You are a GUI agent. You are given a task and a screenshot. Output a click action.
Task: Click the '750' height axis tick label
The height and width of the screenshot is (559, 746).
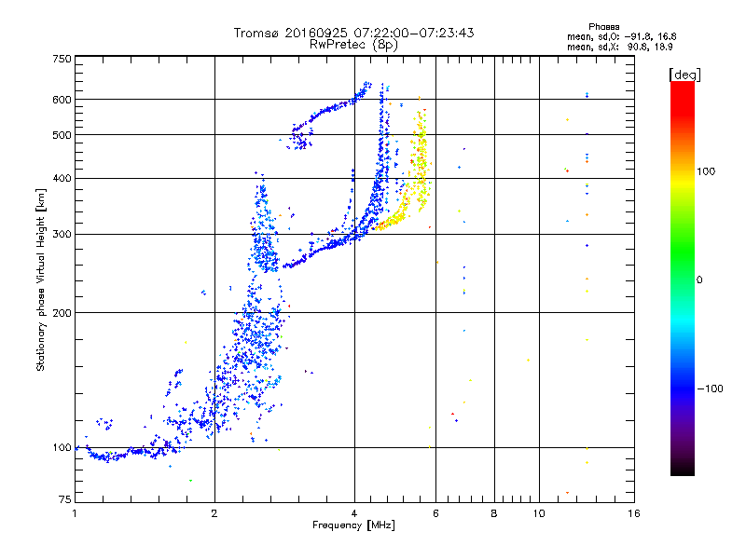click(62, 59)
